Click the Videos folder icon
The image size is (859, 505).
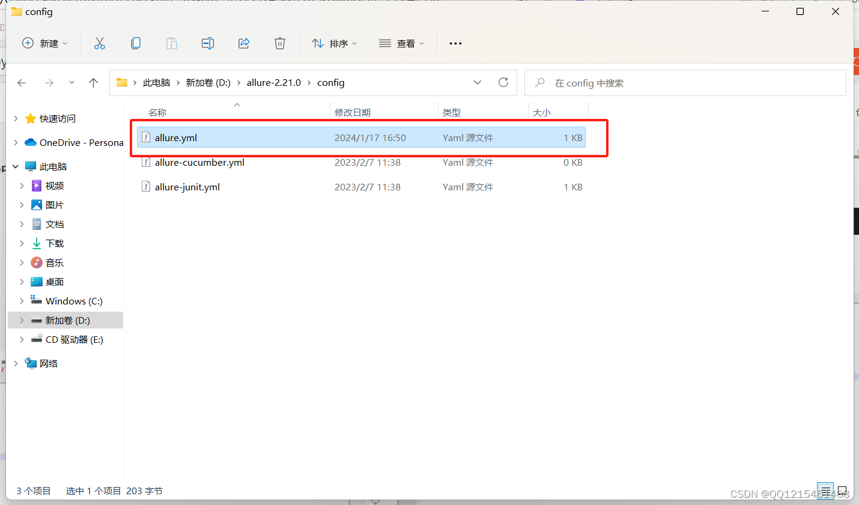(37, 186)
